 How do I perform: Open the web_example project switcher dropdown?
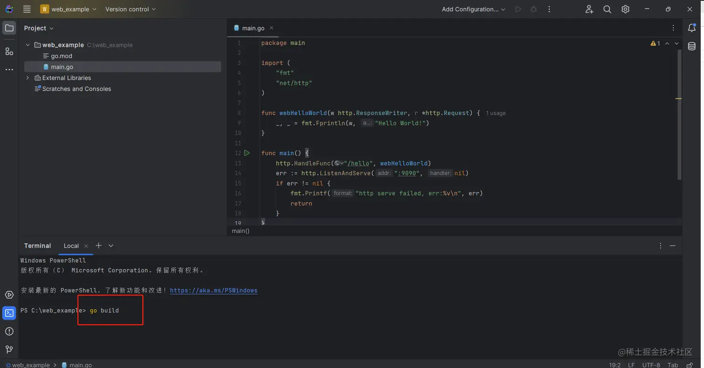68,9
